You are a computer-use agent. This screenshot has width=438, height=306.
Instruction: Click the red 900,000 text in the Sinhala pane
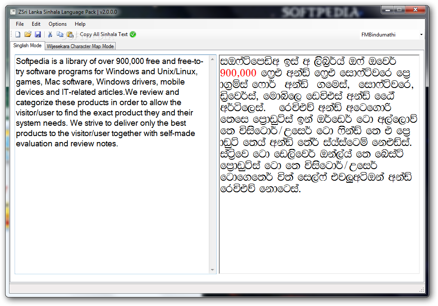(238, 73)
